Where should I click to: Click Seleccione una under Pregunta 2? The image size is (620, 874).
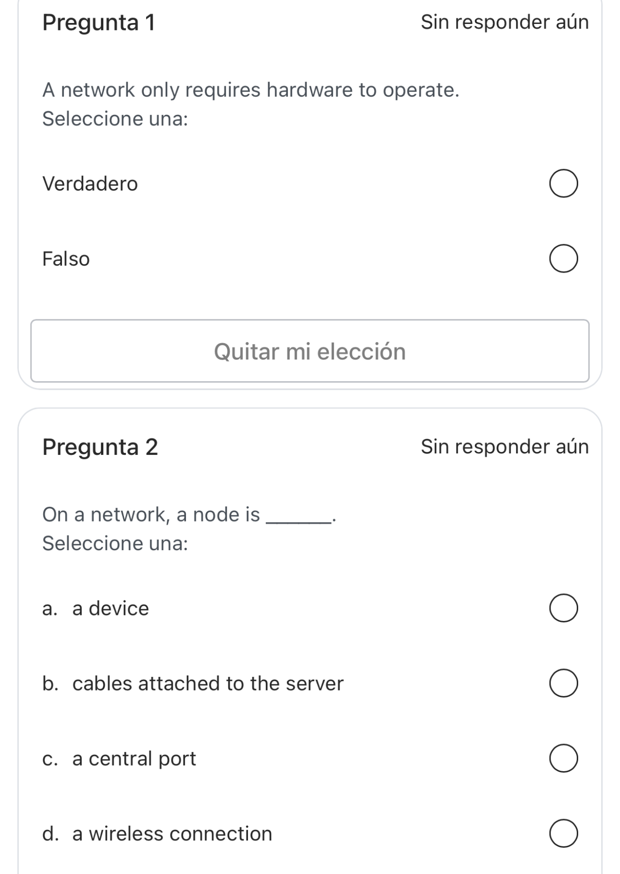[x=116, y=544]
